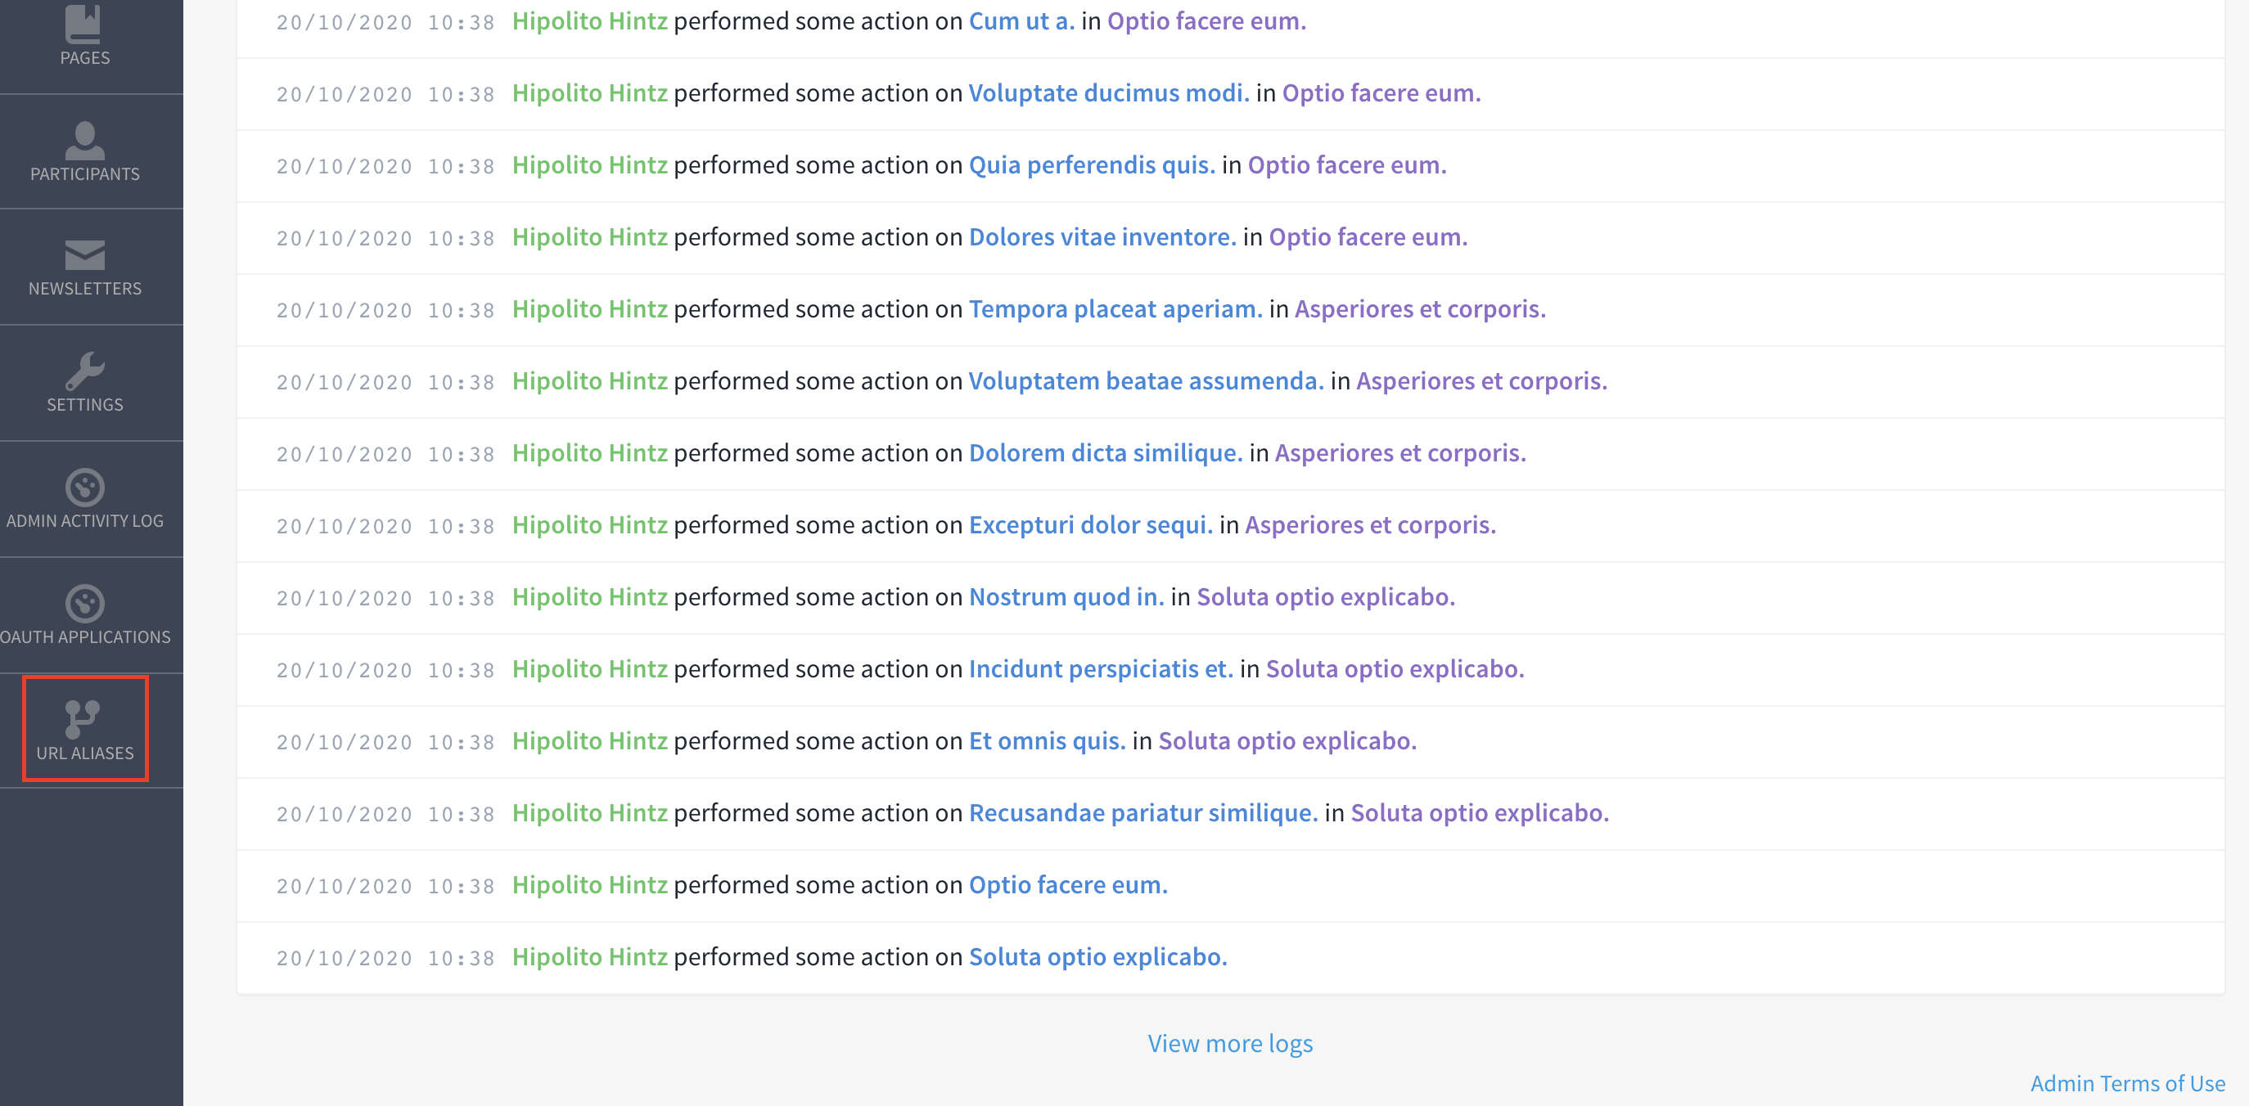Click Hipolito Hintz in Tempora placeat row
2249x1106 pixels.
click(x=589, y=309)
